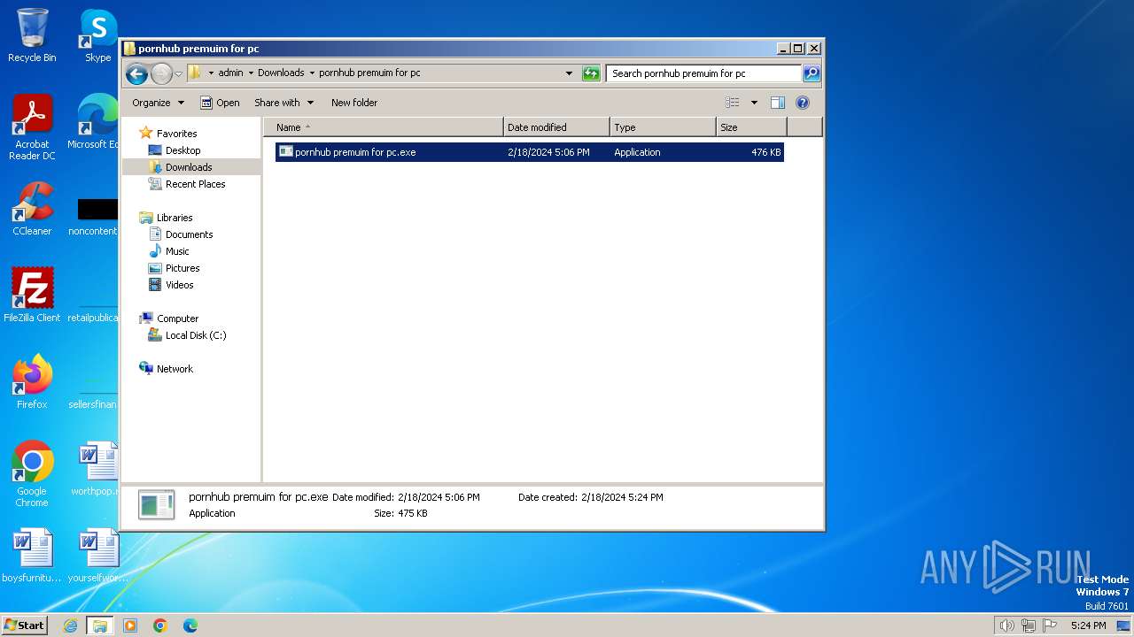This screenshot has width=1134, height=637.
Task: Launch Internet Explorer from taskbar
Action: [70, 625]
